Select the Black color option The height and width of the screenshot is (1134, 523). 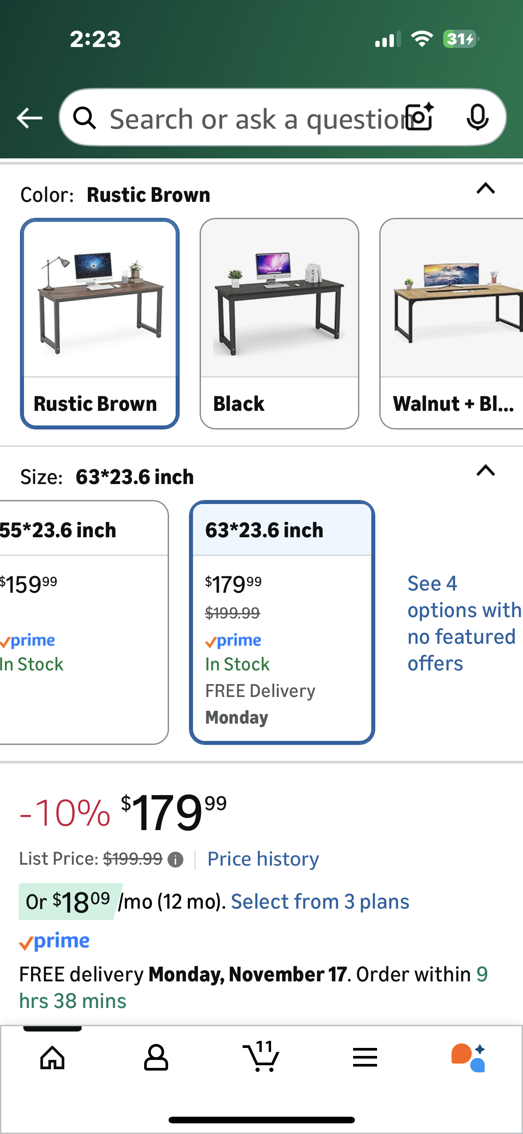279,323
